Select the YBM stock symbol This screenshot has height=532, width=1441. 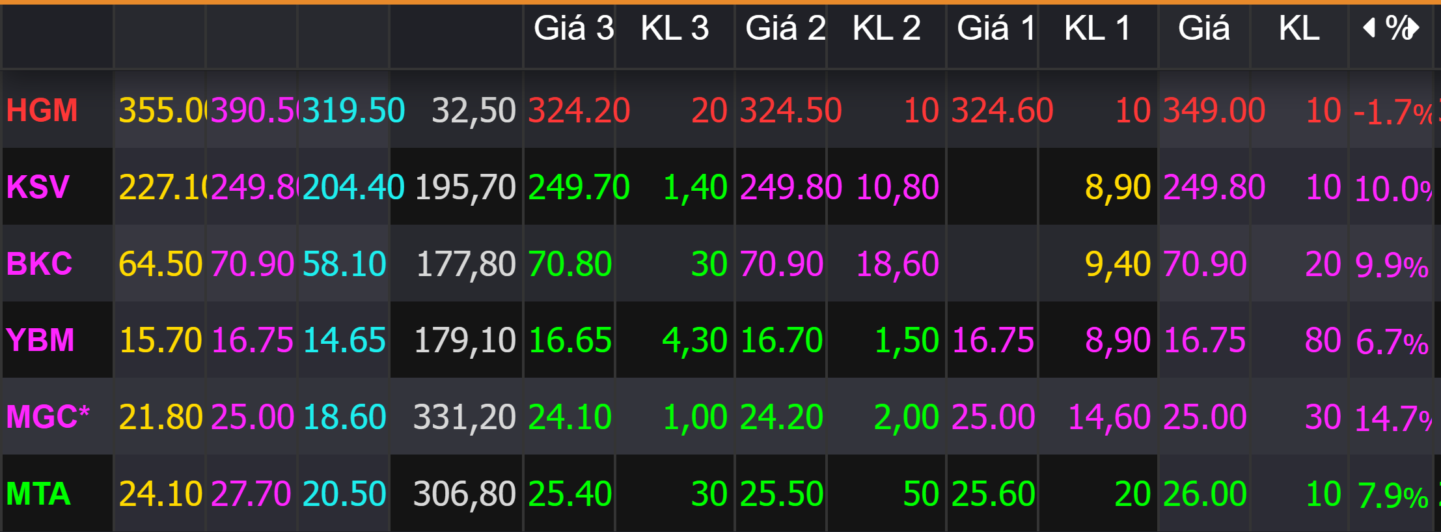40,341
